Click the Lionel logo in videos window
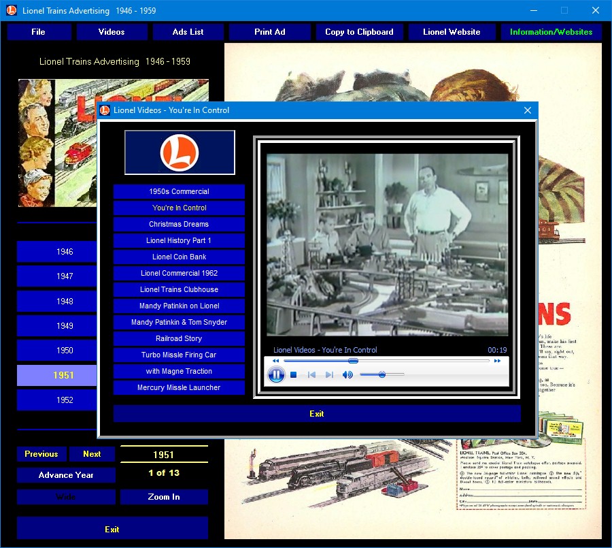 coord(180,152)
